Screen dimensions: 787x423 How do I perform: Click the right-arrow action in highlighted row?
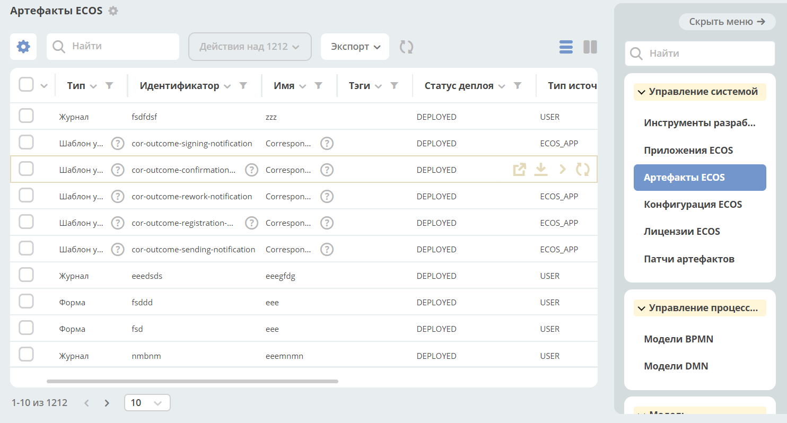click(563, 170)
